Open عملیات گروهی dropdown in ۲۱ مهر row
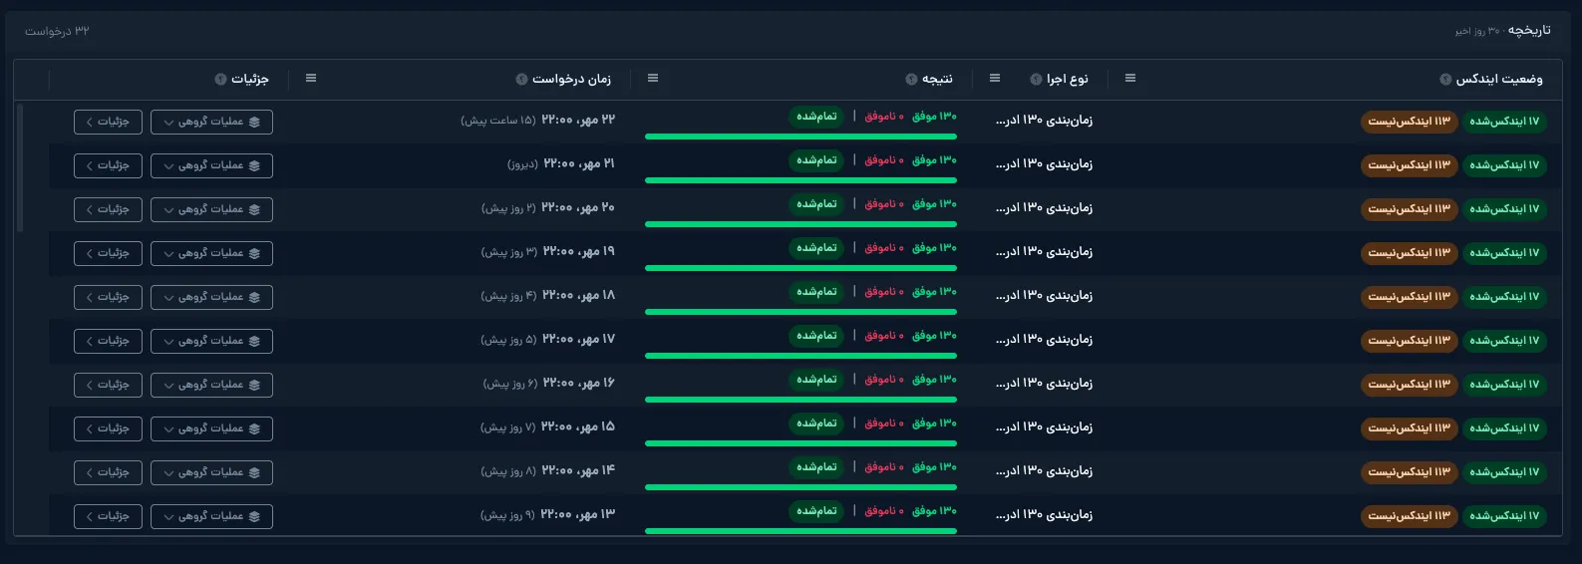Viewport: 1582px width, 564px height. (x=211, y=165)
